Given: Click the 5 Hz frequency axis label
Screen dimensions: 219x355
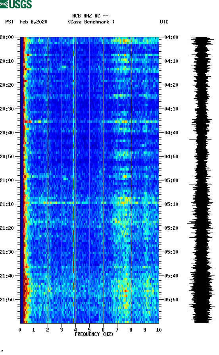Looking at the screenshot, I should tap(89, 330).
